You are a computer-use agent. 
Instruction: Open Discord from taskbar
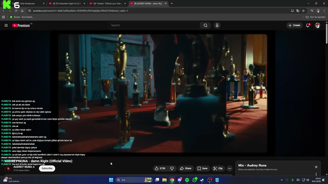180,180
